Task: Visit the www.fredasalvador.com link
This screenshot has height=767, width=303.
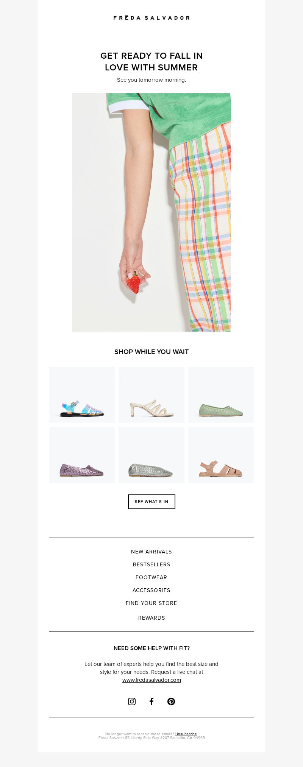Action: pyautogui.click(x=151, y=680)
